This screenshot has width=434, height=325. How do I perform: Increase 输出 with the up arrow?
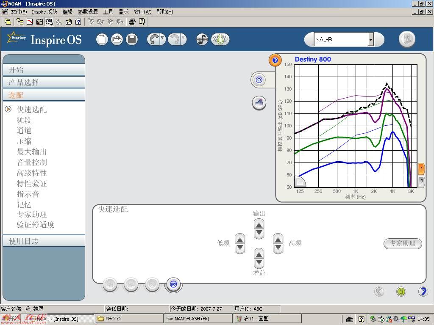[x=259, y=225]
